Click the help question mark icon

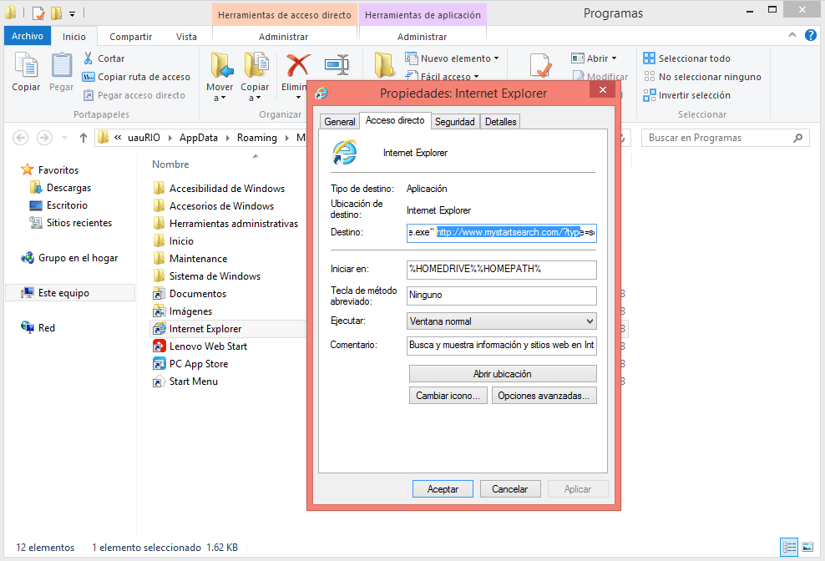pyautogui.click(x=810, y=35)
